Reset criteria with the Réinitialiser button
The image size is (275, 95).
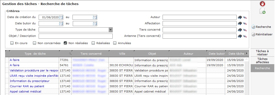262,34
